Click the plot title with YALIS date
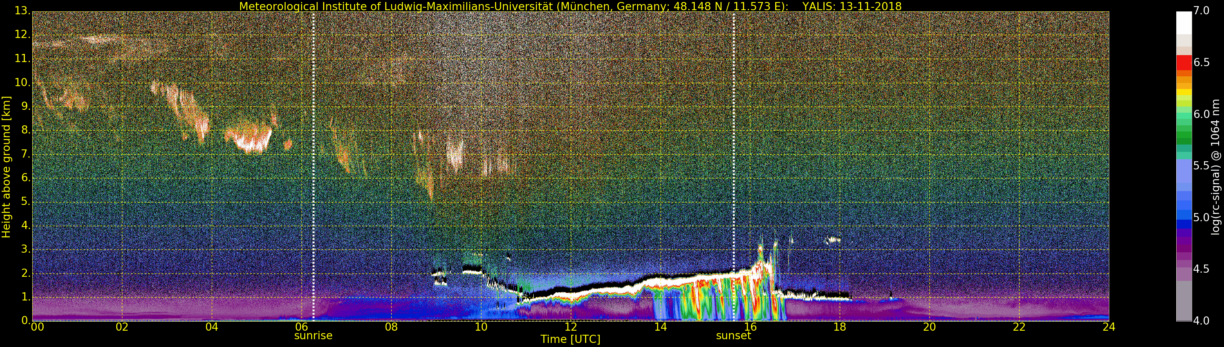The width and height of the screenshot is (1224, 347). point(570,6)
